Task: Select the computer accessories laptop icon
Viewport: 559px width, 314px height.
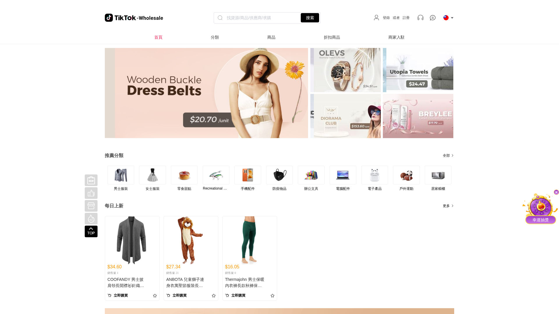Action: (x=343, y=175)
